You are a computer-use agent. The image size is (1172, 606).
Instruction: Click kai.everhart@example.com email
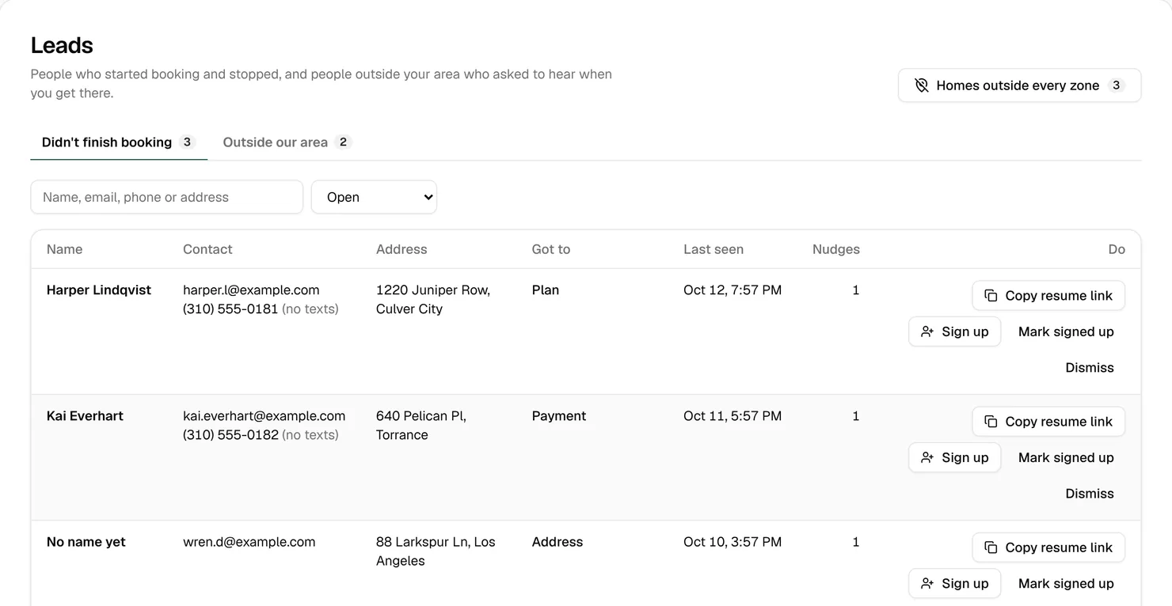click(x=264, y=416)
